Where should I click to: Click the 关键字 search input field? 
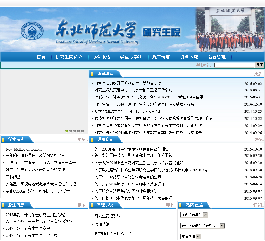click(234, 65)
